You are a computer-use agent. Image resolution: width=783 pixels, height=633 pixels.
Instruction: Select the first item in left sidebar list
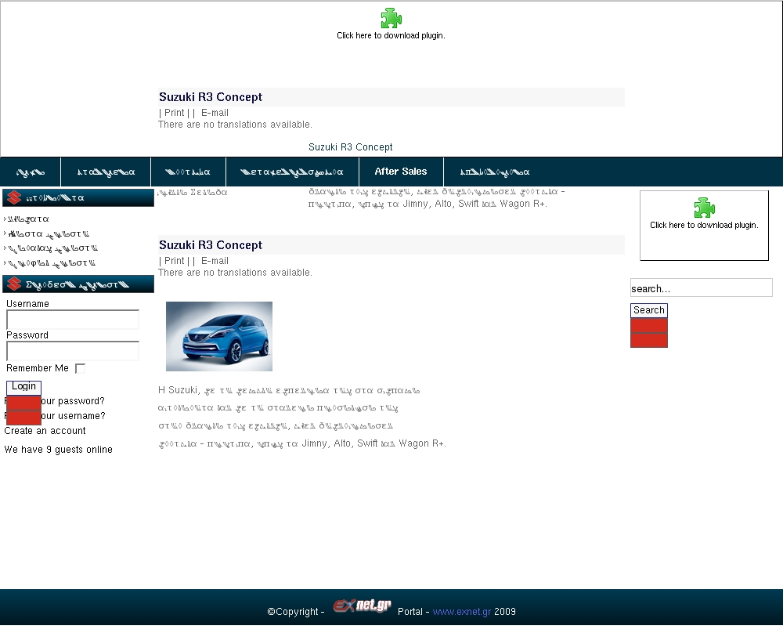28,219
